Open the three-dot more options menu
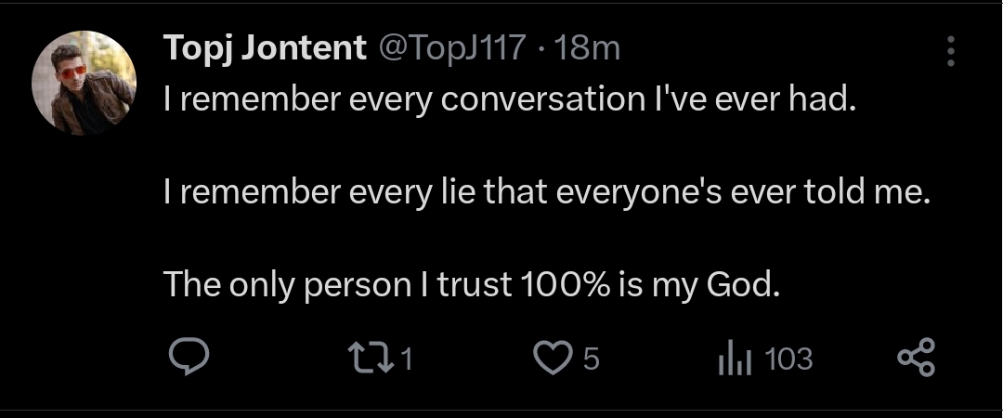The width and height of the screenshot is (1003, 418). click(x=950, y=51)
